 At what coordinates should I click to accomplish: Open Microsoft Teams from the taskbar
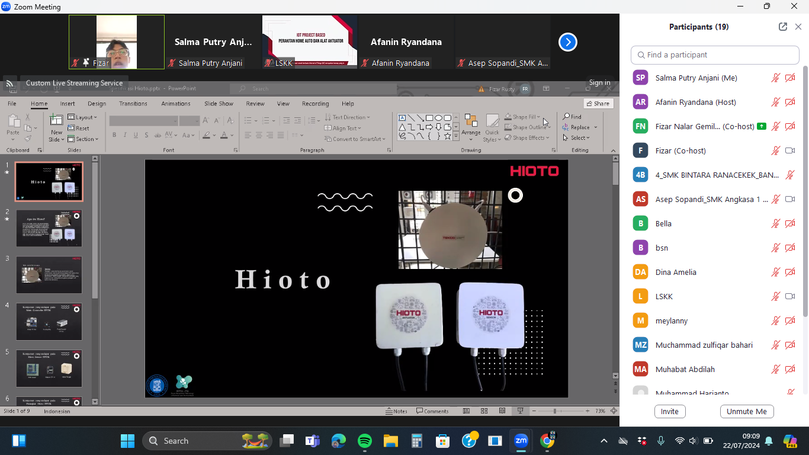pos(313,441)
